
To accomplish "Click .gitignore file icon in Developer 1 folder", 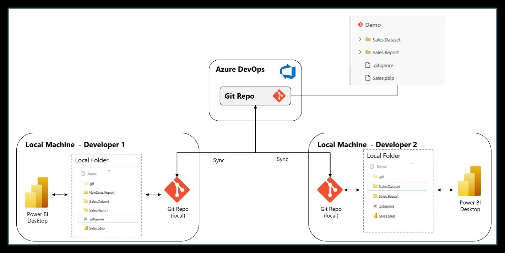I will (86, 219).
